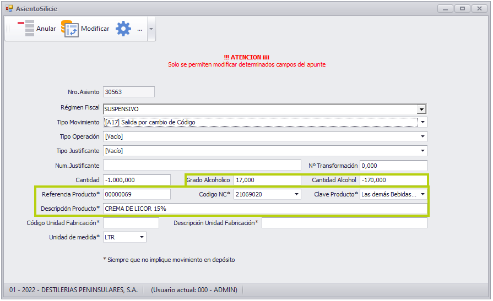This screenshot has width=493, height=301.
Task: Click the AsientoSilicie window title icon
Action: tap(9, 8)
